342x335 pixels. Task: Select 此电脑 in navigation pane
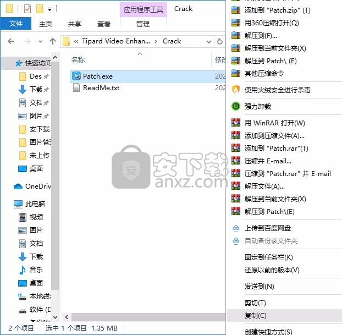tap(29, 204)
